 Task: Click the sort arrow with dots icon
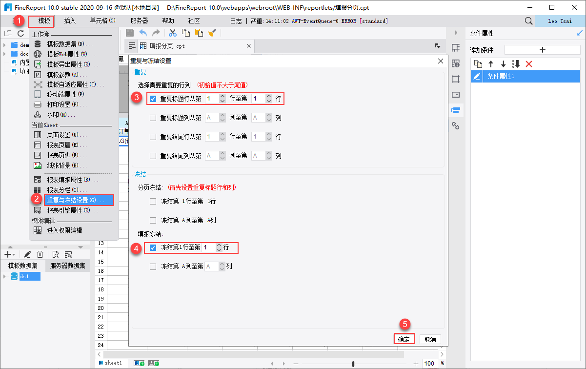pyautogui.click(x=516, y=64)
